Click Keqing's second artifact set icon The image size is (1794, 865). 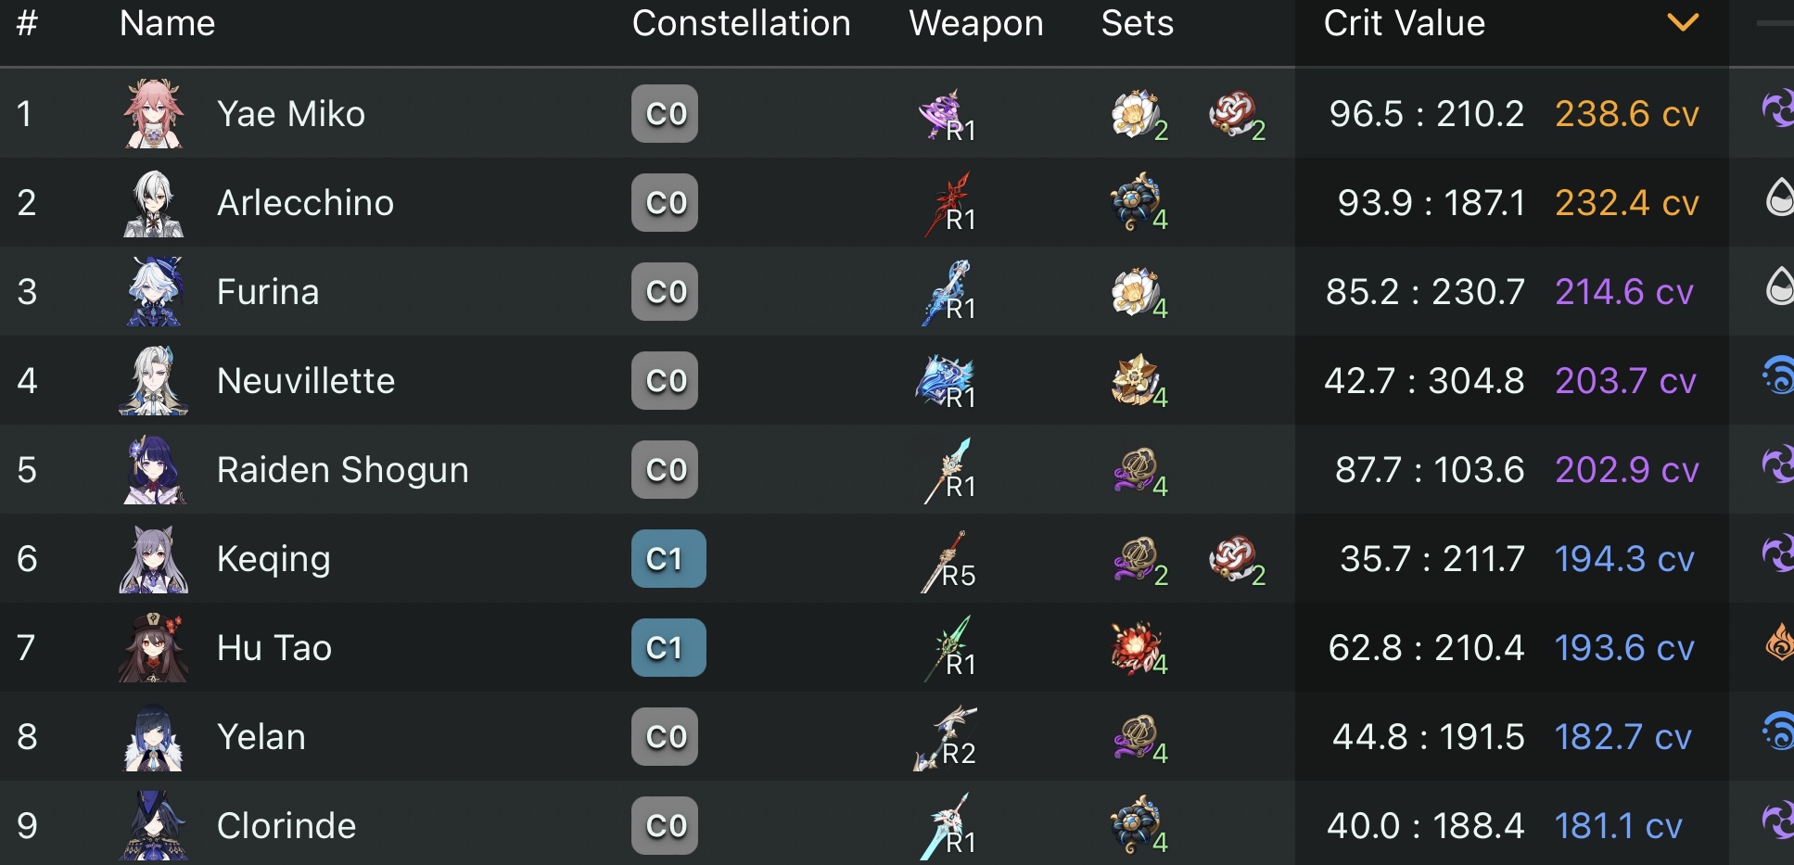point(1234,559)
